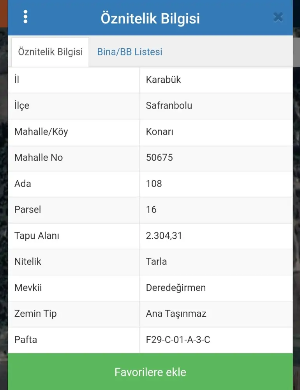
Task: Open the Bina/BB Listesi tab
Action: [130, 52]
